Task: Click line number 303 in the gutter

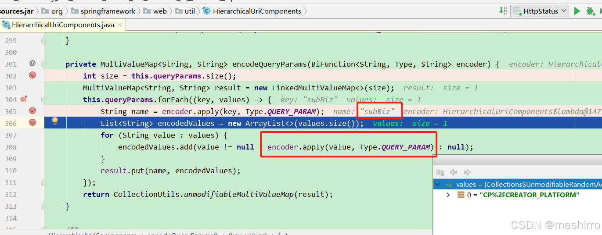Action: (11, 88)
